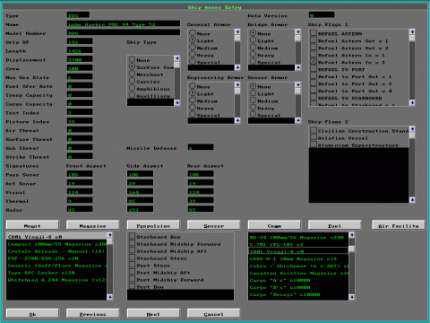430x323 pixels.
Task: Click Bridge Armor list down arrow
Action: click(x=297, y=67)
